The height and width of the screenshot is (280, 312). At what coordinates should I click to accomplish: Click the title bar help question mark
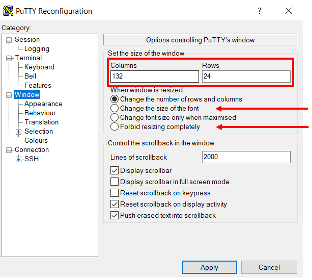(x=259, y=11)
